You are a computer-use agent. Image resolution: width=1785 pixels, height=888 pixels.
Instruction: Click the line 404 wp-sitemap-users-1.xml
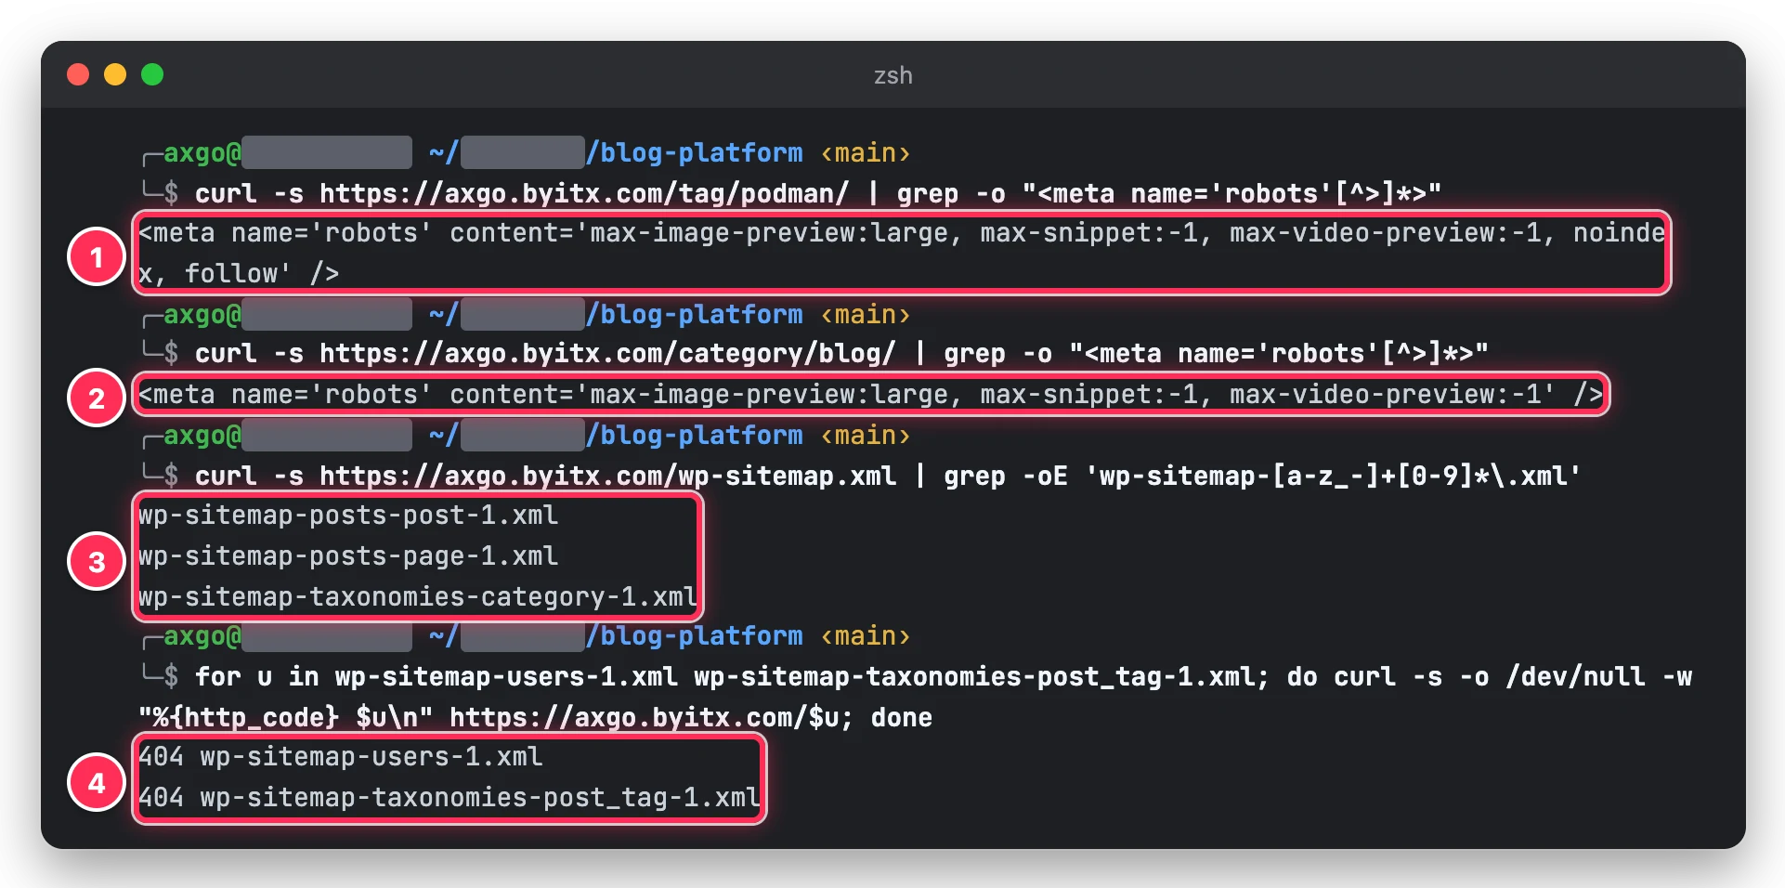click(x=341, y=757)
